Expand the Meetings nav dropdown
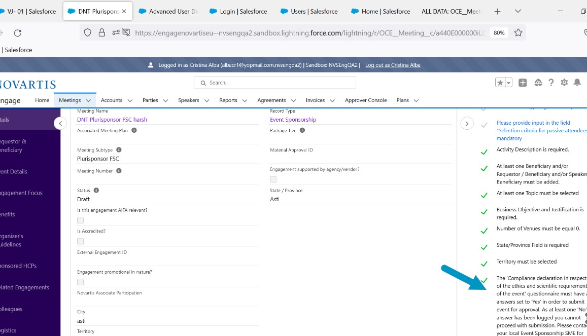587x336 pixels. pyautogui.click(x=88, y=100)
